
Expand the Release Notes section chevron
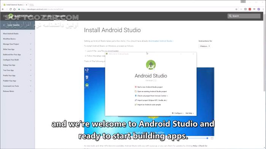pos(30,91)
